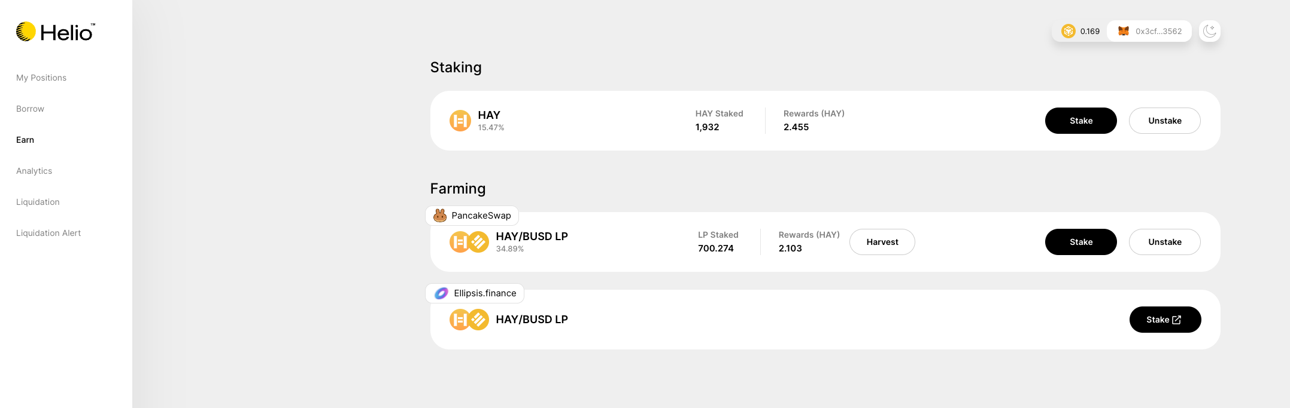Stake HAY in the Staking card
Image resolution: width=1290 pixels, height=408 pixels.
tap(1081, 121)
